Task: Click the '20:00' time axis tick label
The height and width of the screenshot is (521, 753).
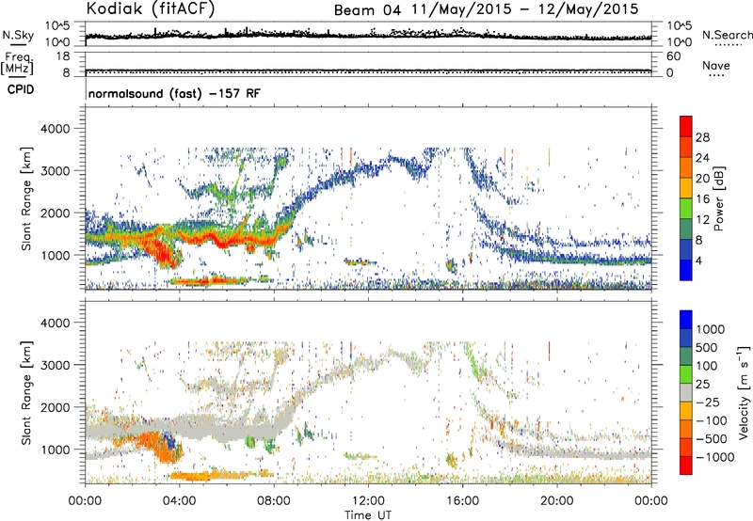Action: point(557,501)
